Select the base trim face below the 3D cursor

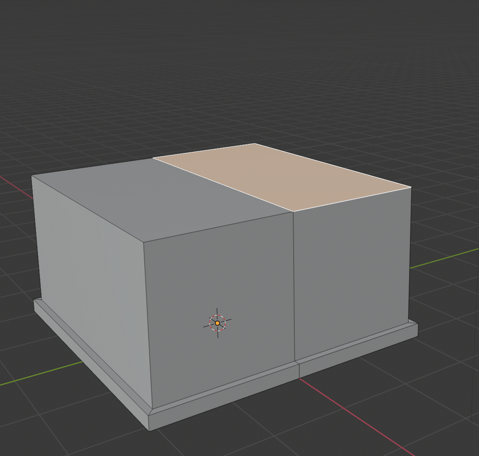click(x=225, y=397)
